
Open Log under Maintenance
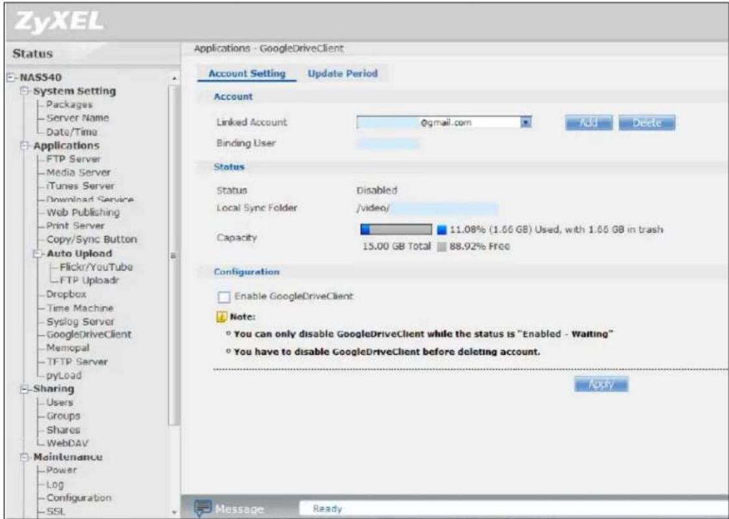(x=55, y=485)
